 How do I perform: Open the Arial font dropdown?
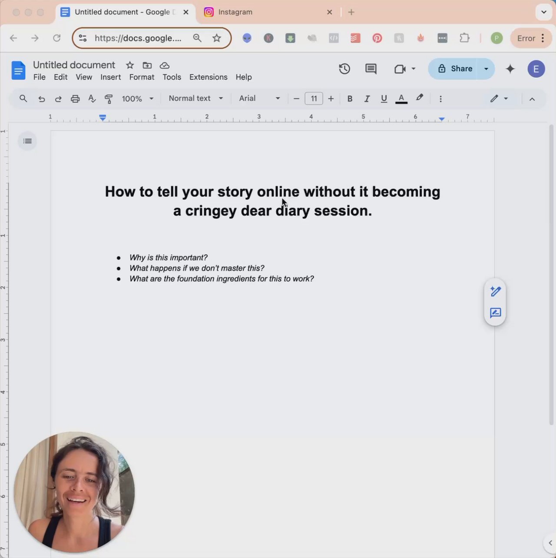point(260,98)
